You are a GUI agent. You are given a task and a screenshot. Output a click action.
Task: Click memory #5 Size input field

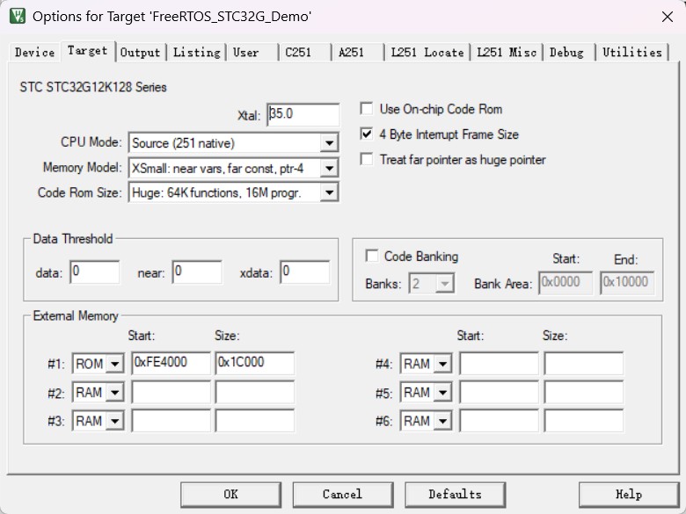tap(584, 392)
